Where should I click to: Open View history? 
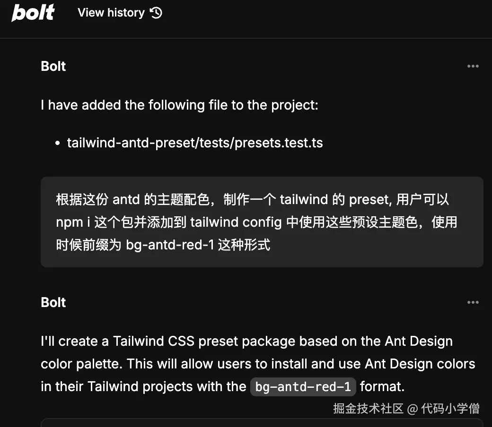point(111,13)
